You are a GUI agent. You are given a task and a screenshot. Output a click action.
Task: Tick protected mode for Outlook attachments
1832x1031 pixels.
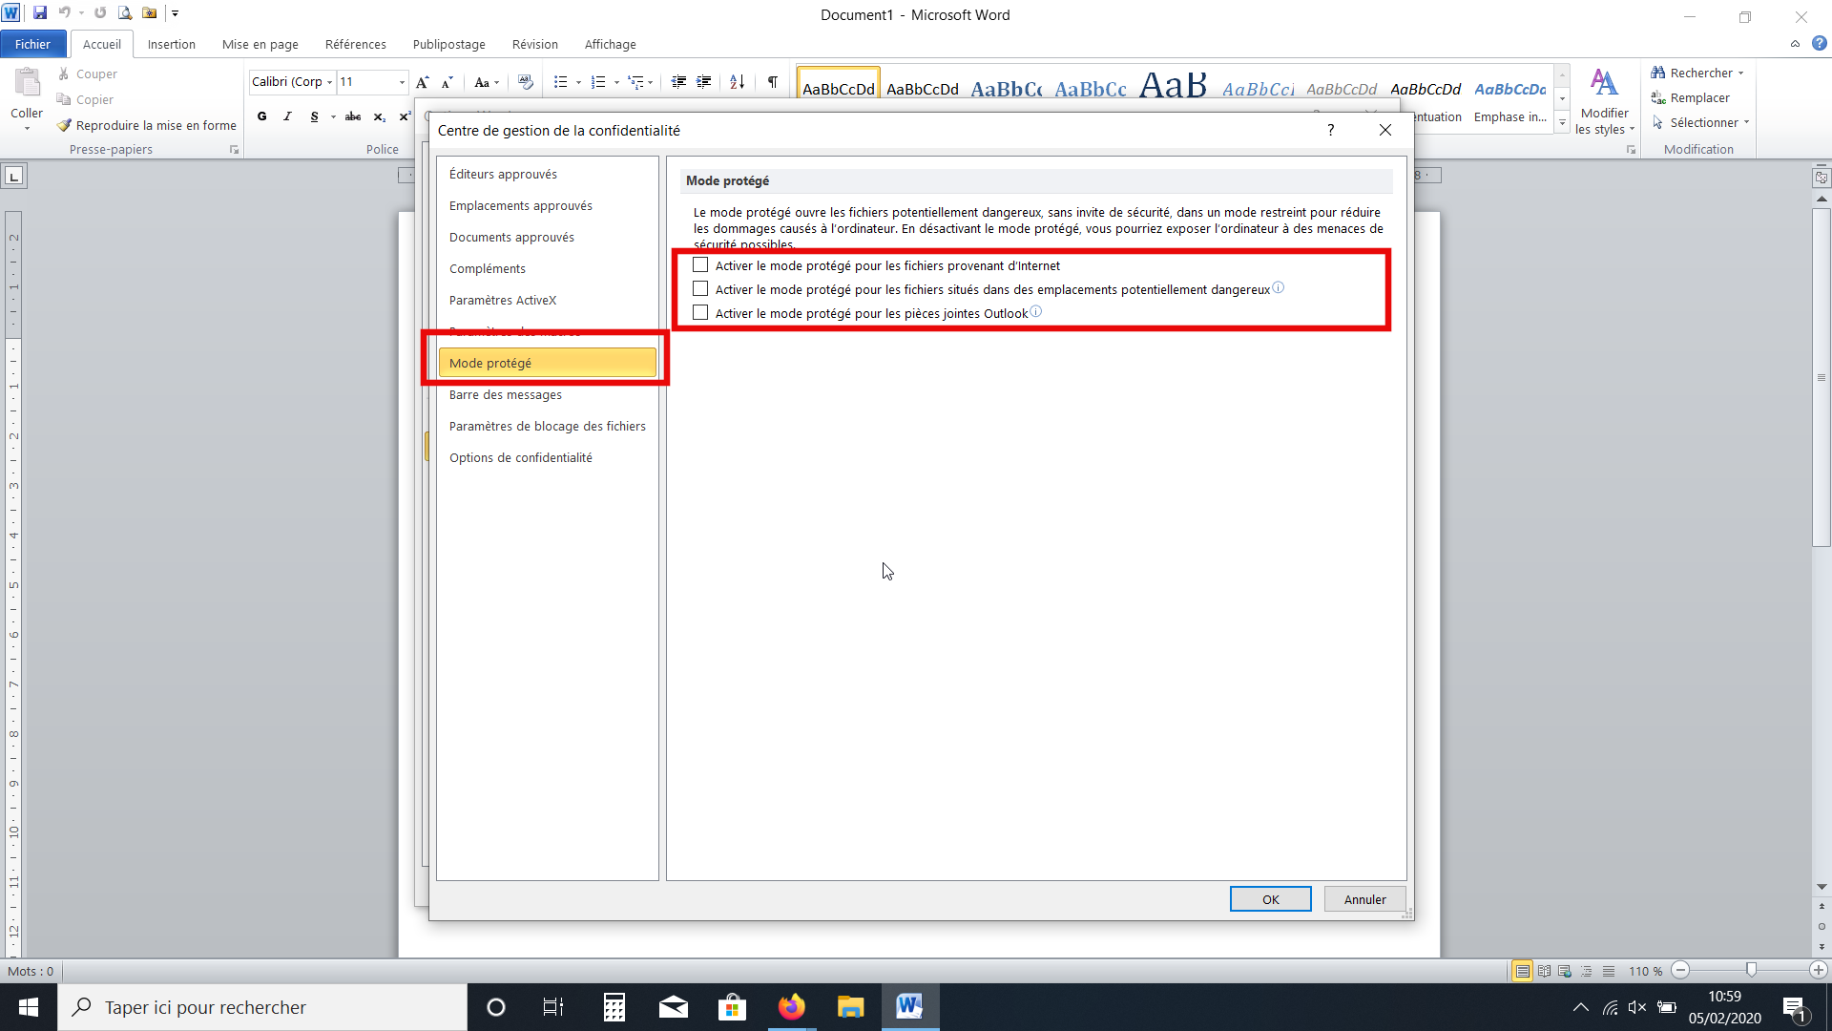700,313
